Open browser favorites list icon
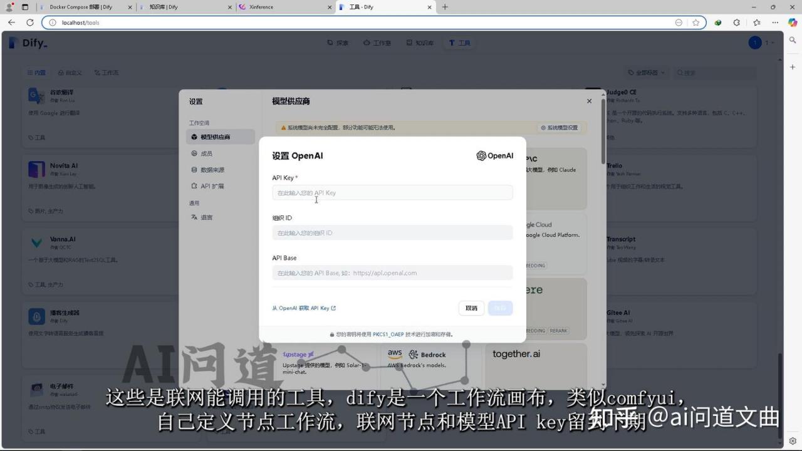The width and height of the screenshot is (802, 451). tap(756, 23)
